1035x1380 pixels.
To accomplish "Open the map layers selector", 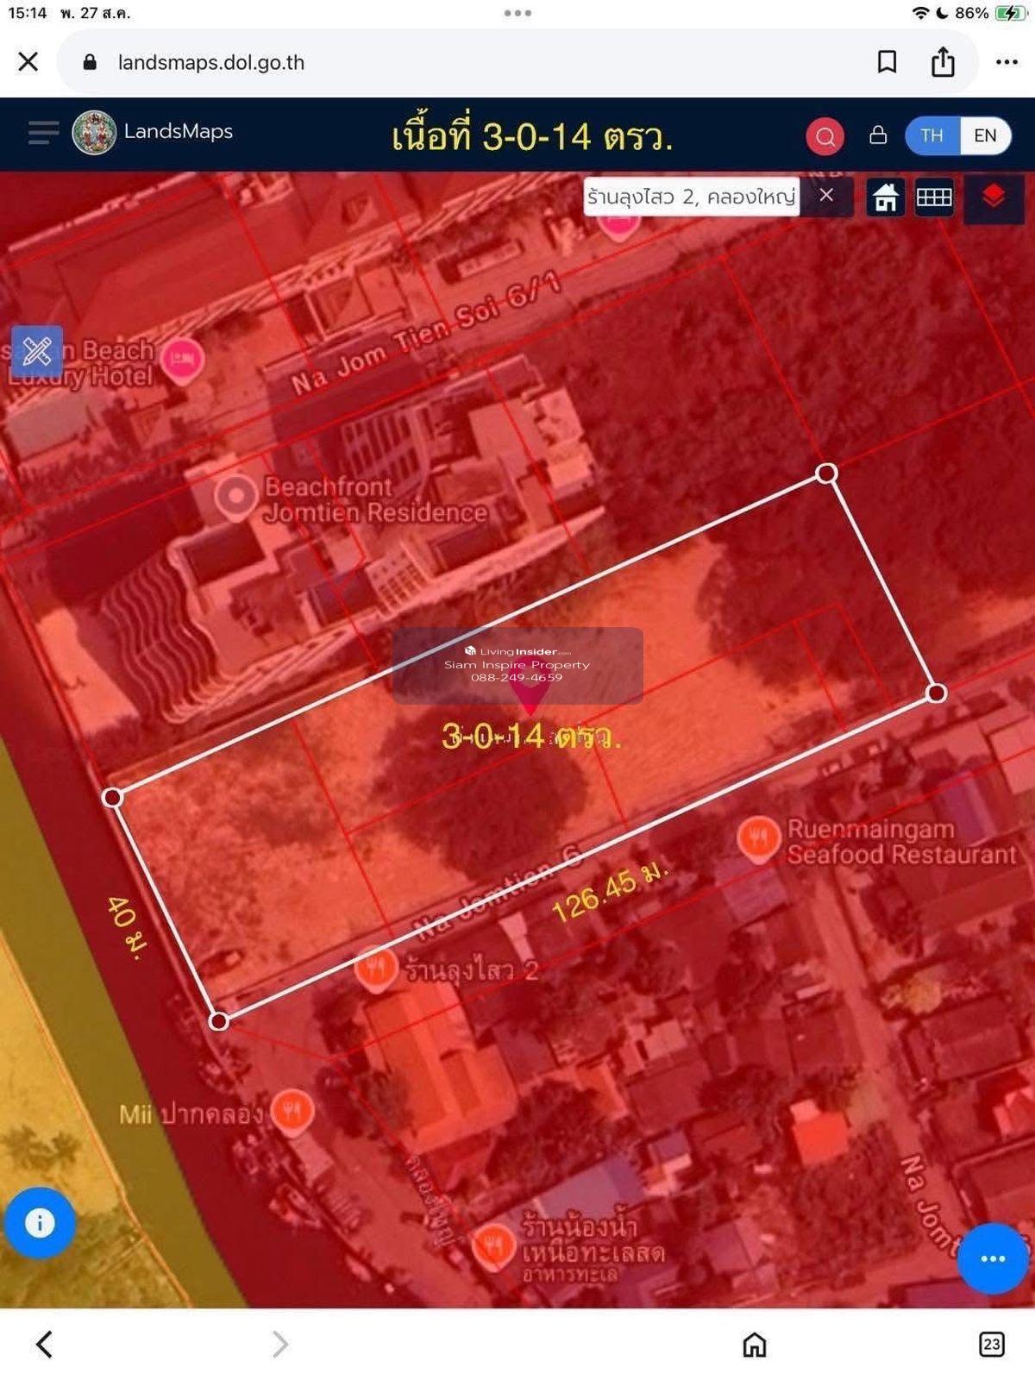I will [x=993, y=198].
